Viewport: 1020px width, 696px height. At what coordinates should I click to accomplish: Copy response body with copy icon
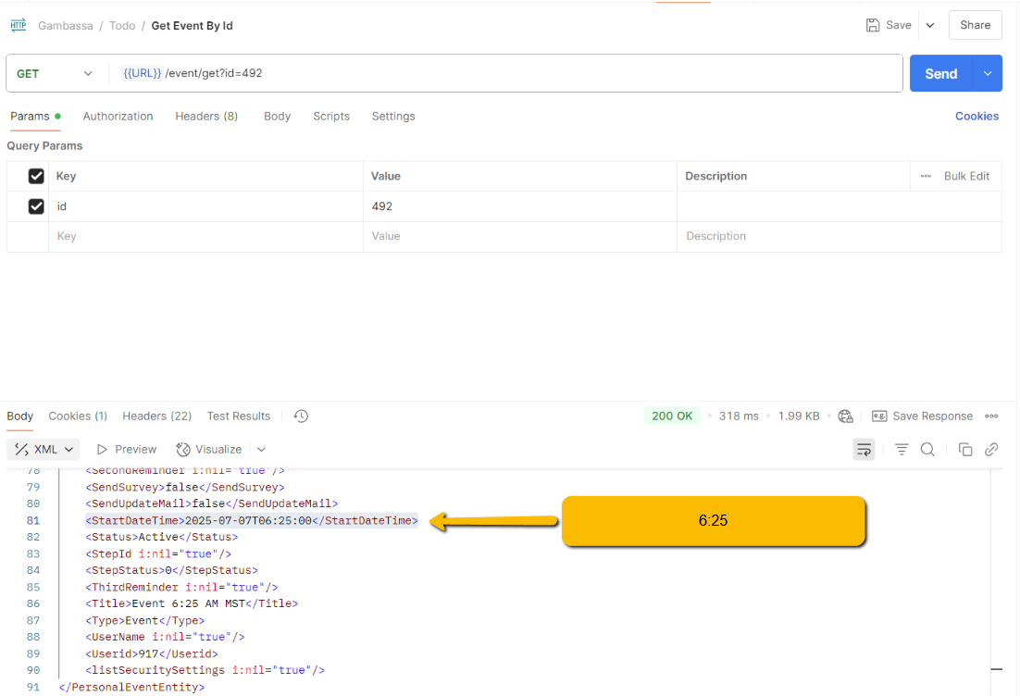click(965, 450)
